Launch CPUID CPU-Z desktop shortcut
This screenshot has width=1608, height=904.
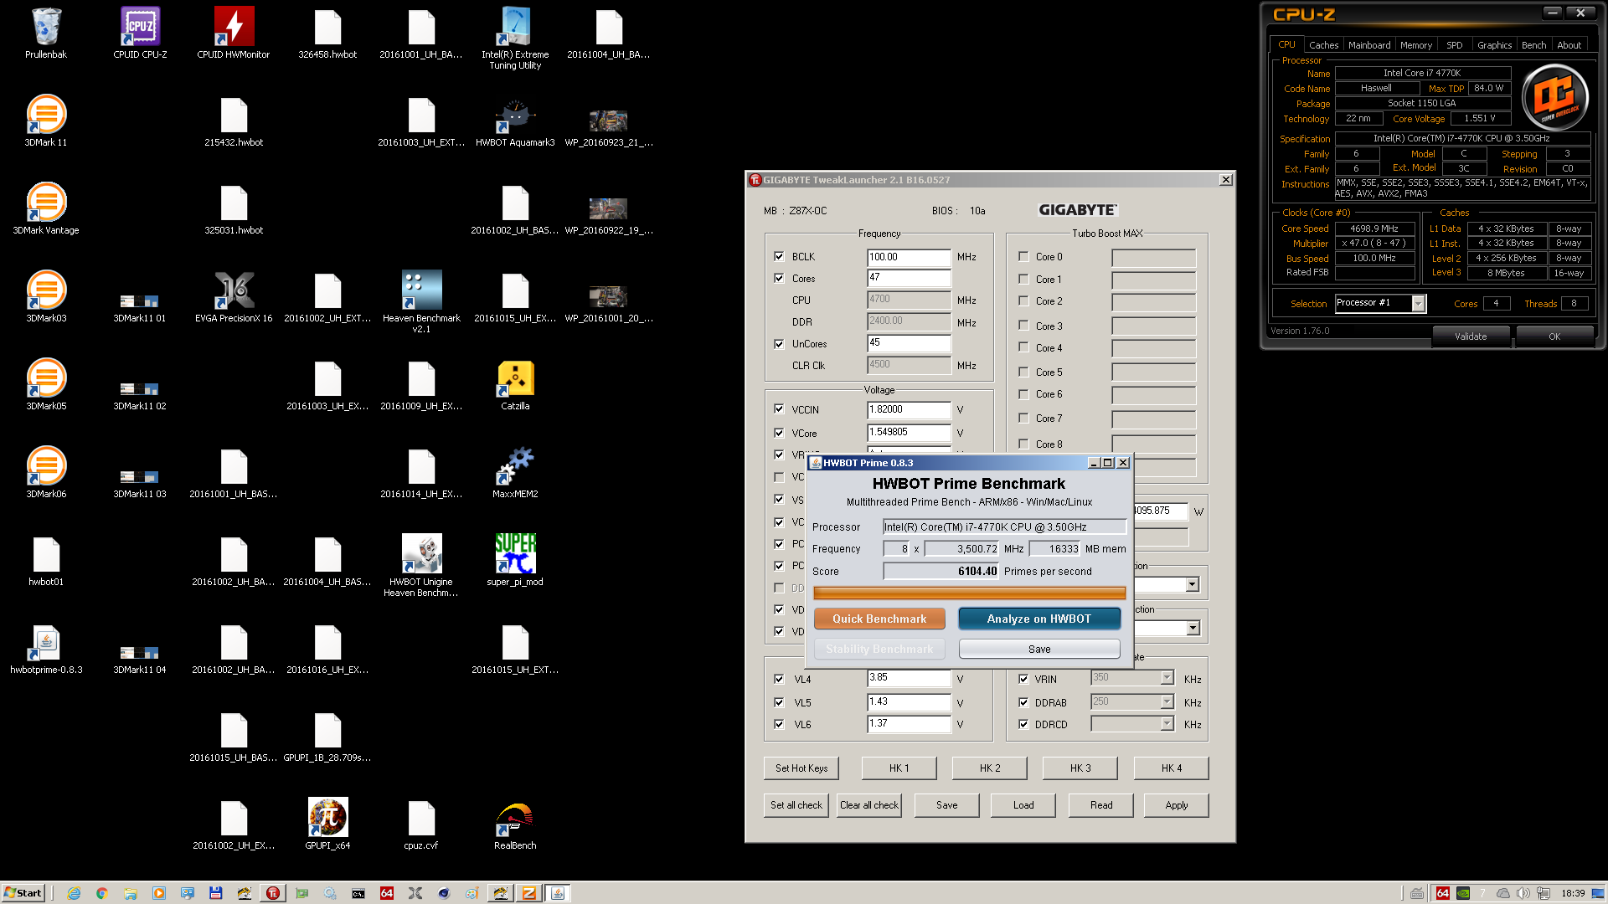tap(140, 33)
